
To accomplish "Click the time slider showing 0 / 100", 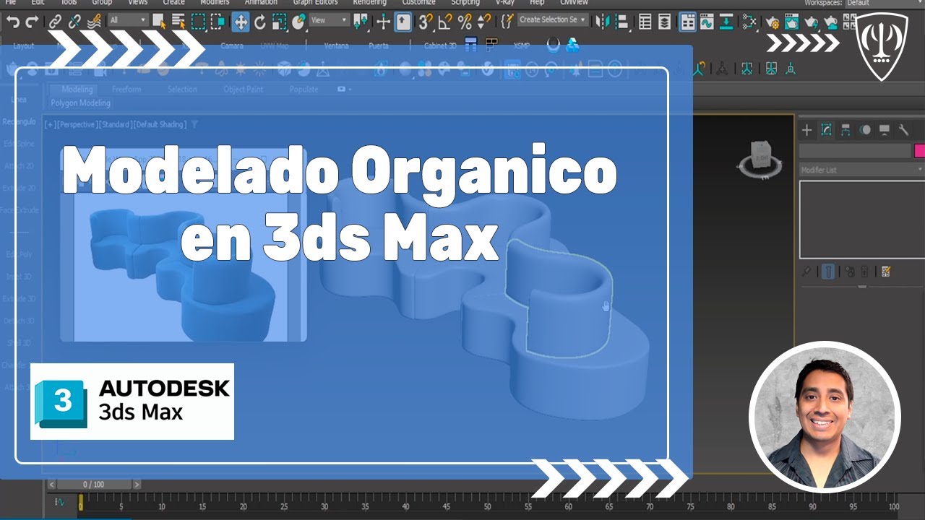I will [x=93, y=485].
